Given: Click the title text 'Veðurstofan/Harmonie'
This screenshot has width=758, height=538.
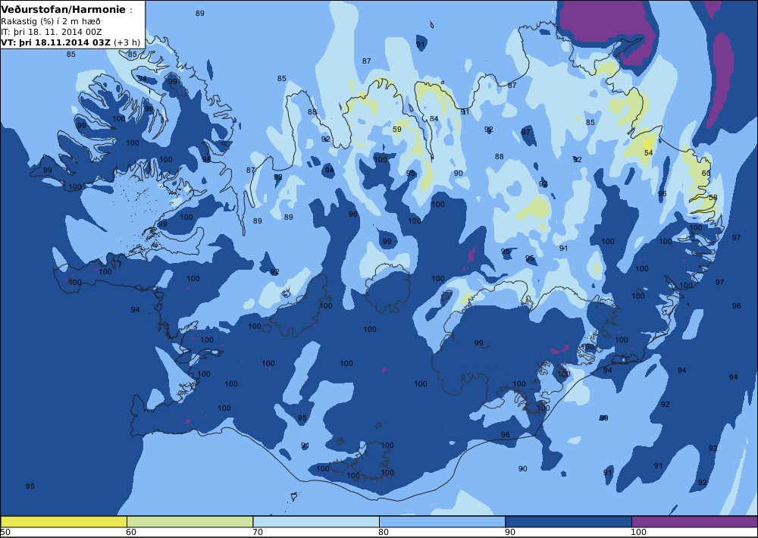Looking at the screenshot, I should (x=63, y=10).
